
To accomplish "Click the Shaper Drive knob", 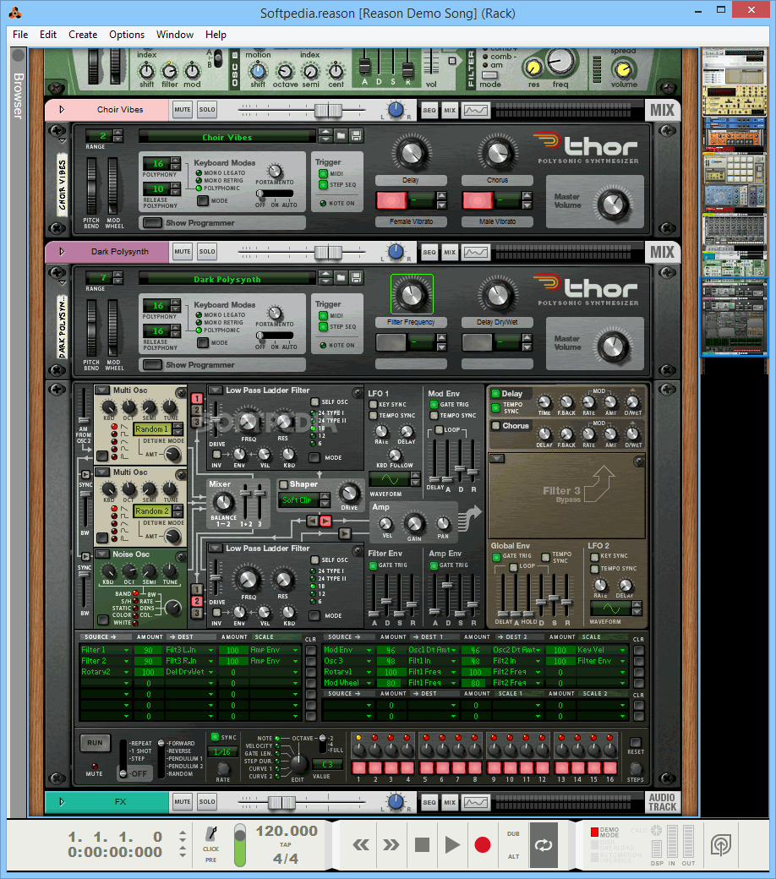I will (349, 494).
